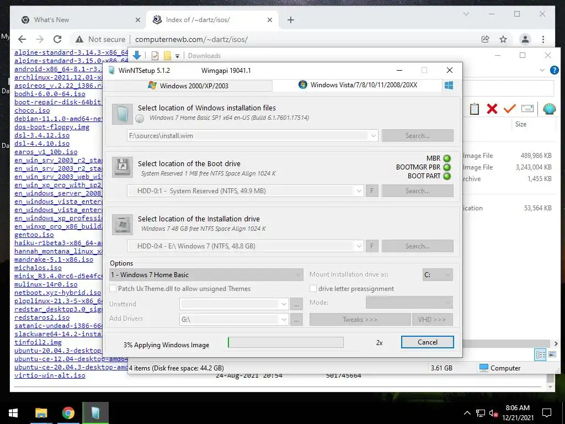Click the shell globe icon in Downloads ribbon
The width and height of the screenshot is (565, 424).
549,109
